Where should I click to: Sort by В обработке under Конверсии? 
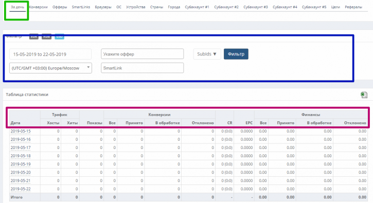[168, 123]
